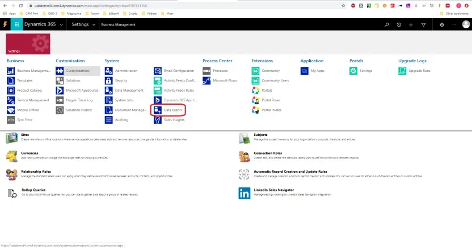Click the search magnifier in top bar
The image size is (472, 248).
387,25
